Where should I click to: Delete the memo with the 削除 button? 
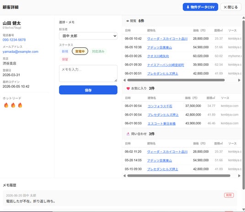229,195
